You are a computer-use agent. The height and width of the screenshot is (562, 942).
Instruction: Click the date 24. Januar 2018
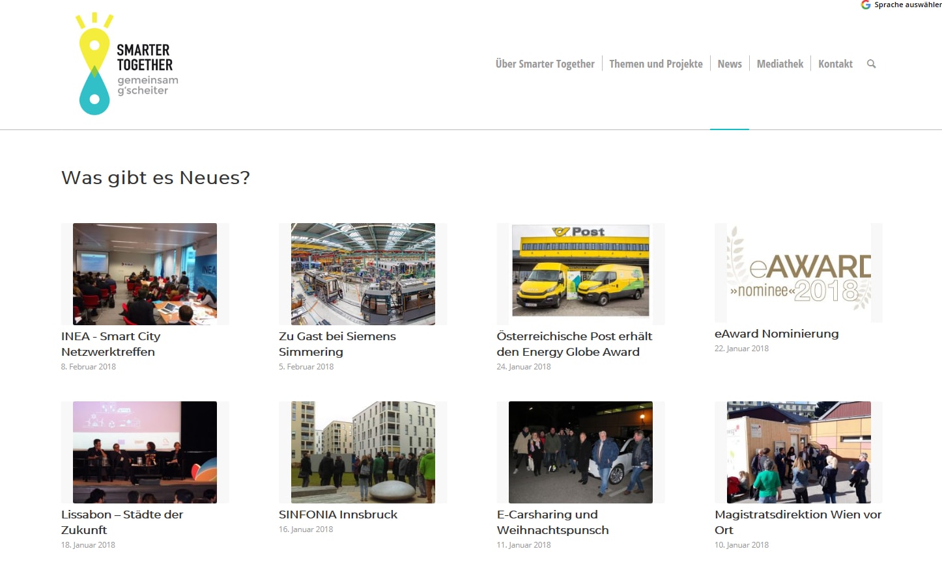524,367
